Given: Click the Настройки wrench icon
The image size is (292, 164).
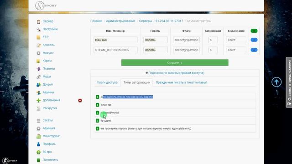Looking at the screenshot, I should (38, 29).
